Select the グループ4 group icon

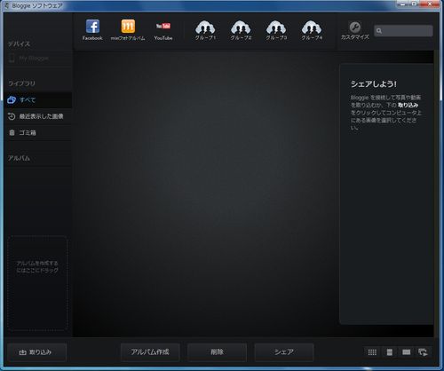coord(312,28)
